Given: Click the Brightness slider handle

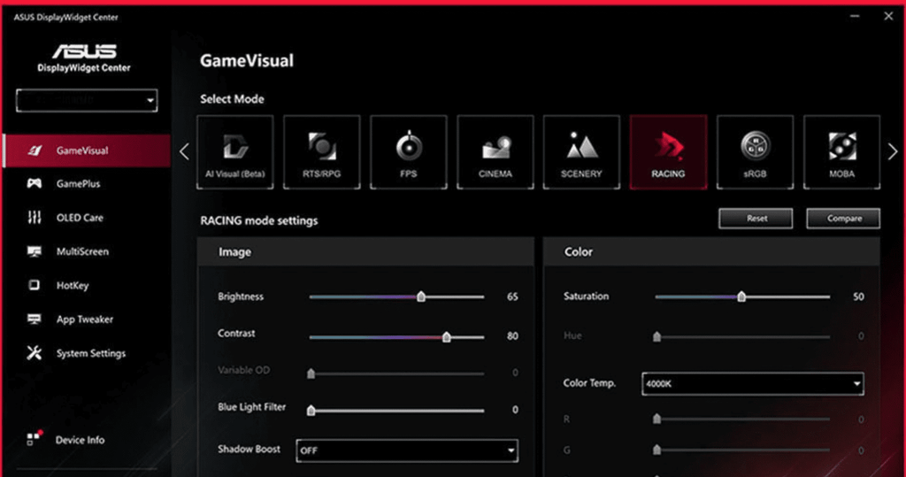Looking at the screenshot, I should coord(421,296).
